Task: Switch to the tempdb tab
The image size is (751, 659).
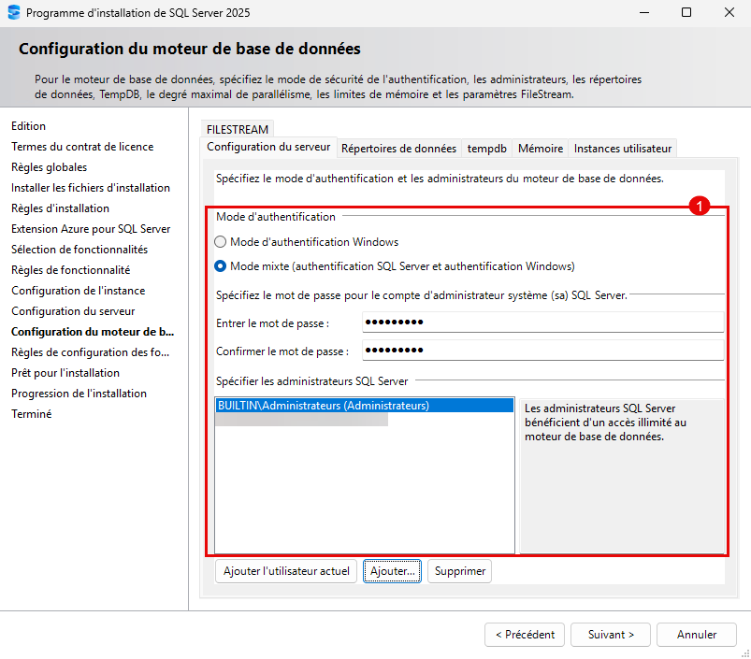Action: tap(486, 149)
